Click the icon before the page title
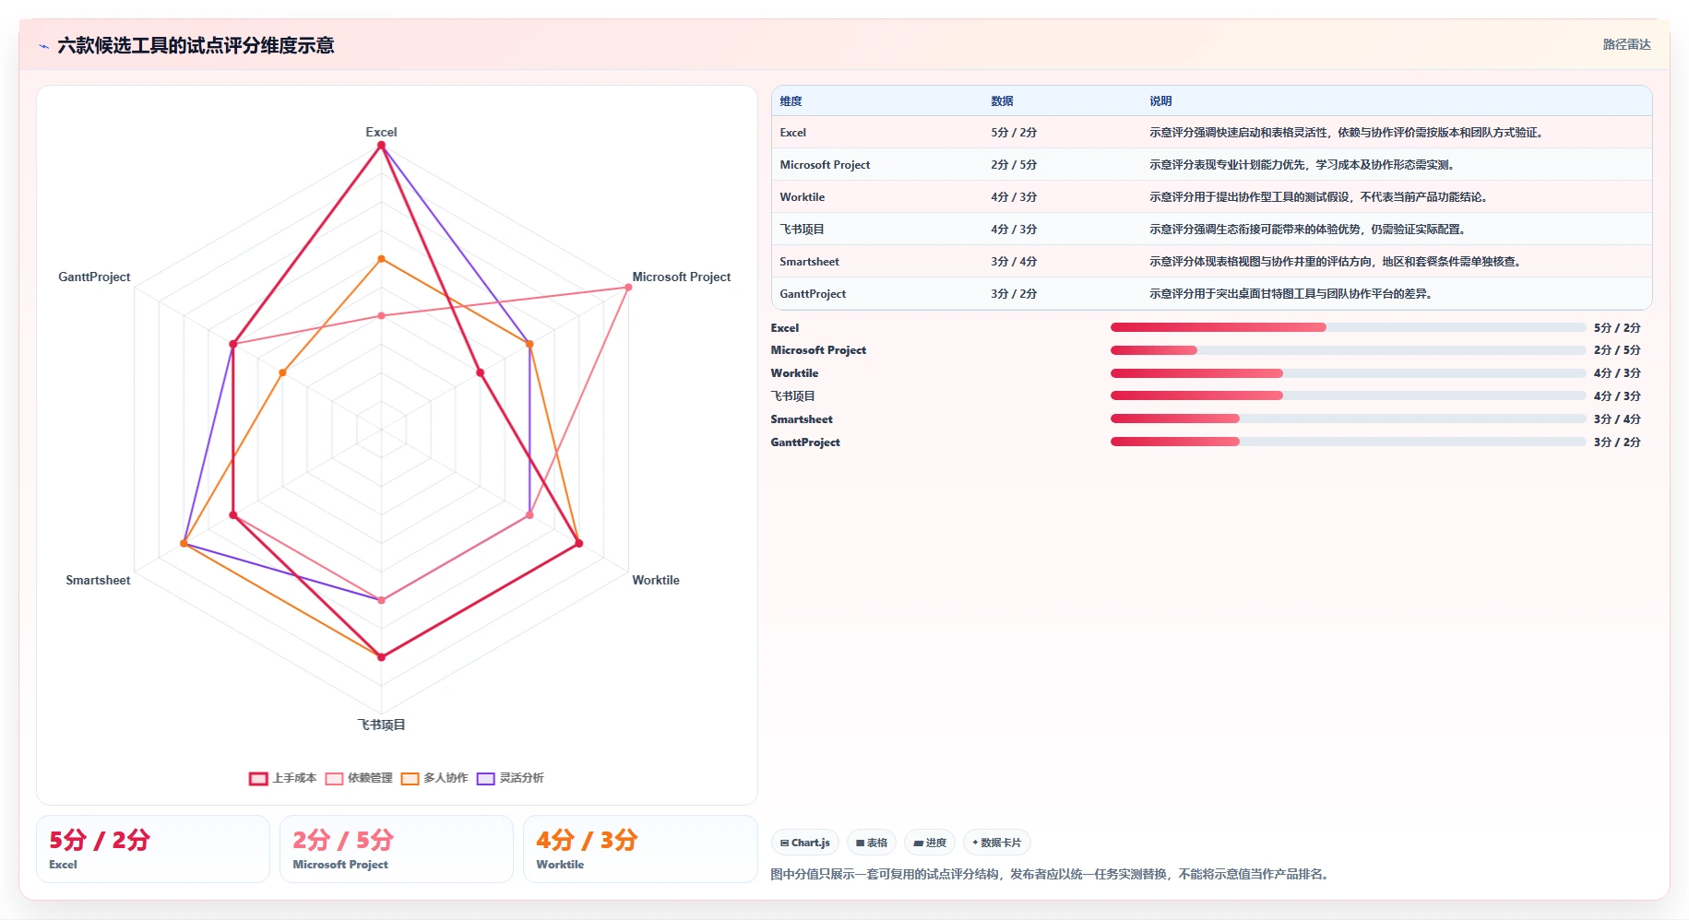The height and width of the screenshot is (920, 1689). (43, 46)
